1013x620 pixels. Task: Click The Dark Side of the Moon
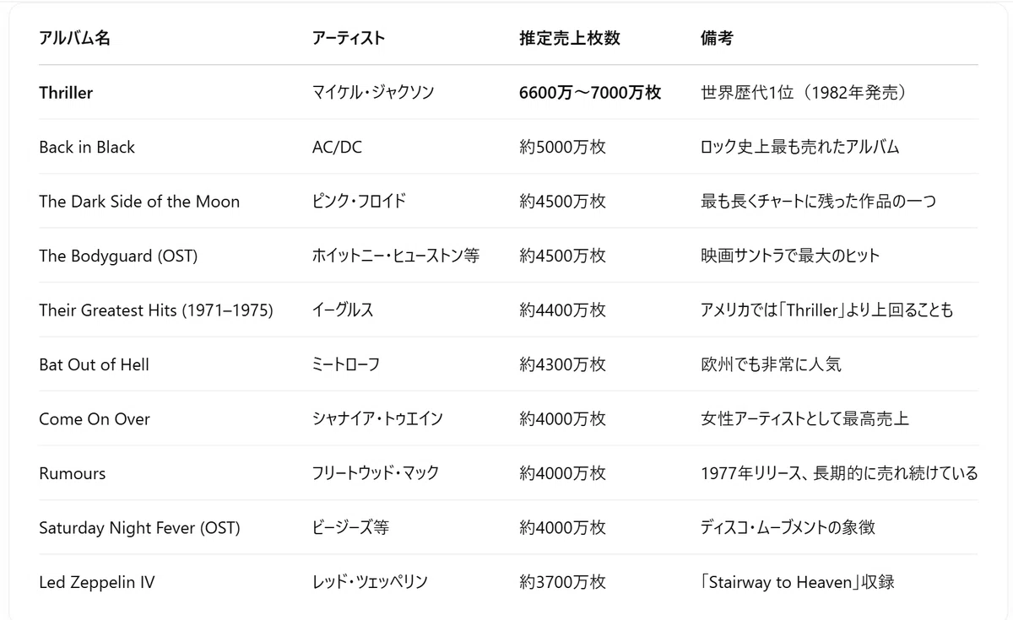139,202
